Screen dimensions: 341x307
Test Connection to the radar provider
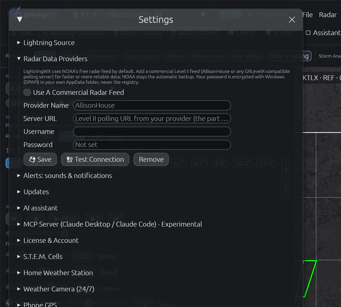tap(95, 159)
